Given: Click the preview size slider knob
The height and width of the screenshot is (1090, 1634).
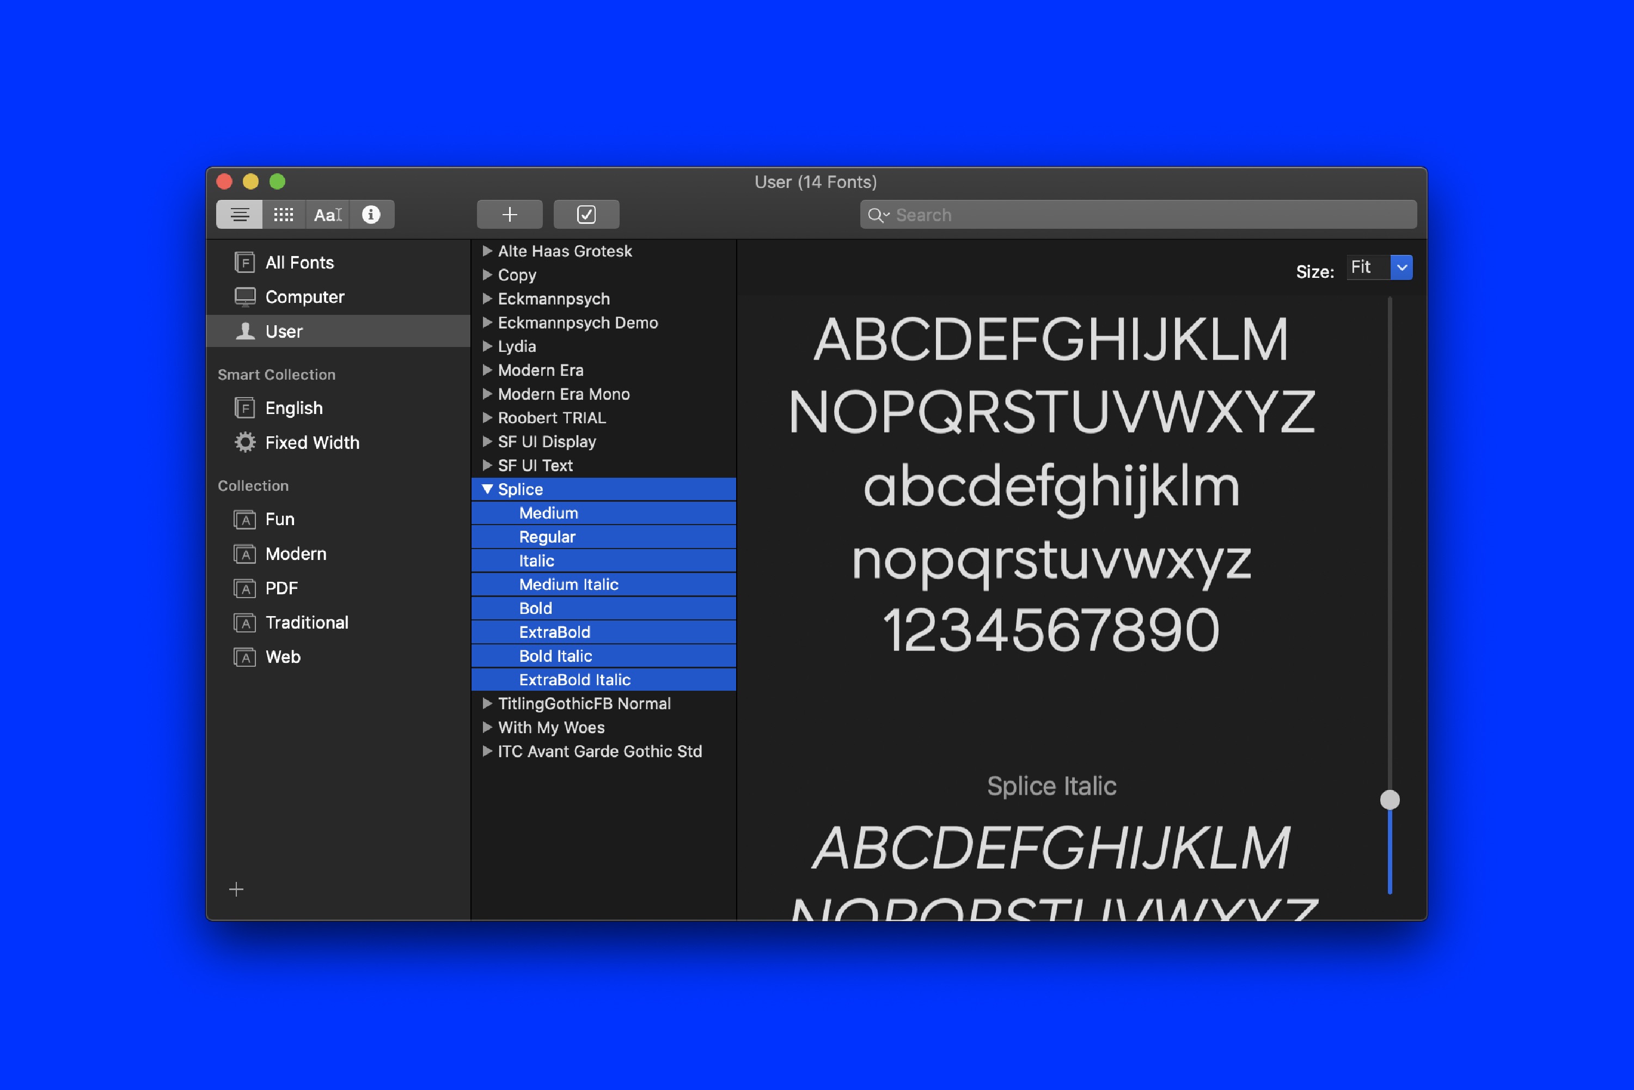Looking at the screenshot, I should tap(1390, 800).
